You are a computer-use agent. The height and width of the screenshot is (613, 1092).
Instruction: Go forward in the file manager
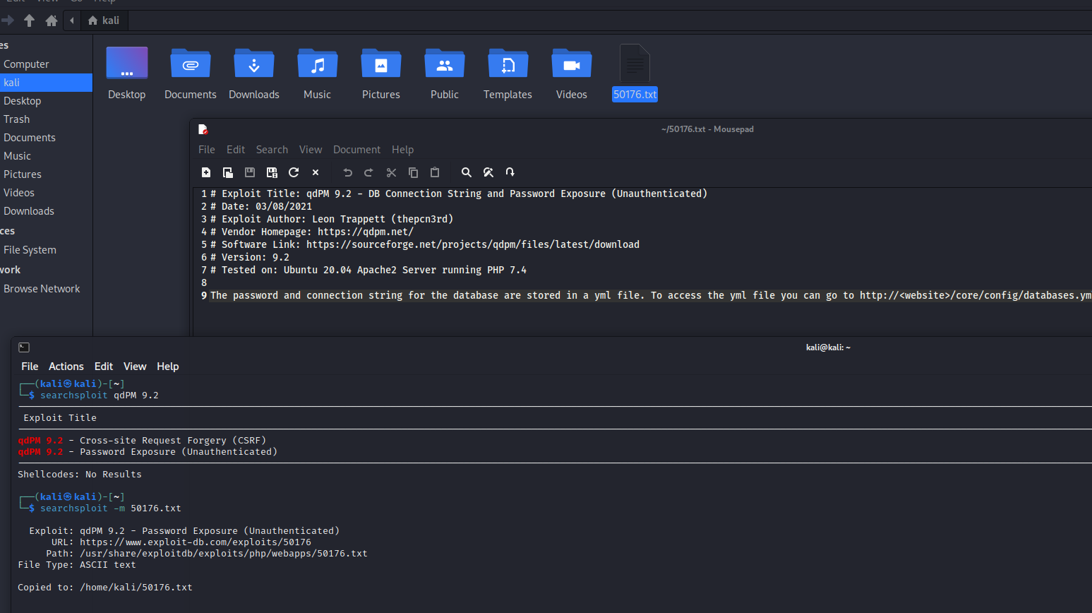(8, 20)
